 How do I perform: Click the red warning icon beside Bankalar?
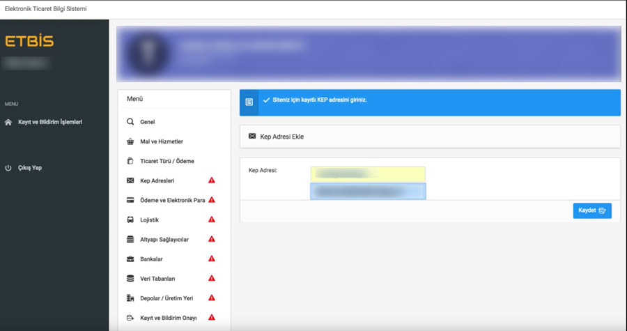pyautogui.click(x=212, y=259)
